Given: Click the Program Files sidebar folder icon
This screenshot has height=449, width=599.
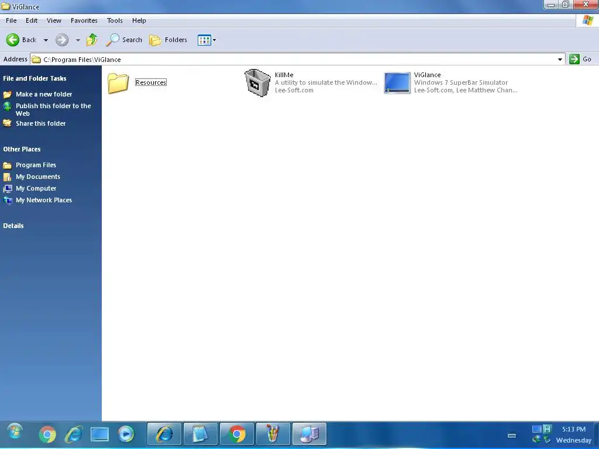Looking at the screenshot, I should (x=7, y=165).
